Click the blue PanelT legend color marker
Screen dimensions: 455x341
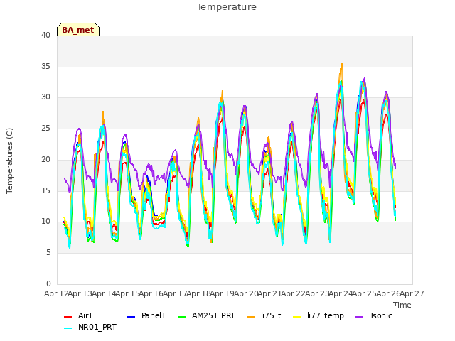131,317
